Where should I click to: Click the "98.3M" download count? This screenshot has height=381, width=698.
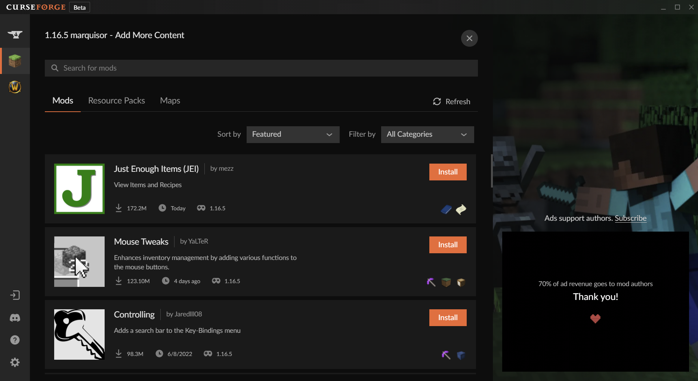pyautogui.click(x=135, y=354)
